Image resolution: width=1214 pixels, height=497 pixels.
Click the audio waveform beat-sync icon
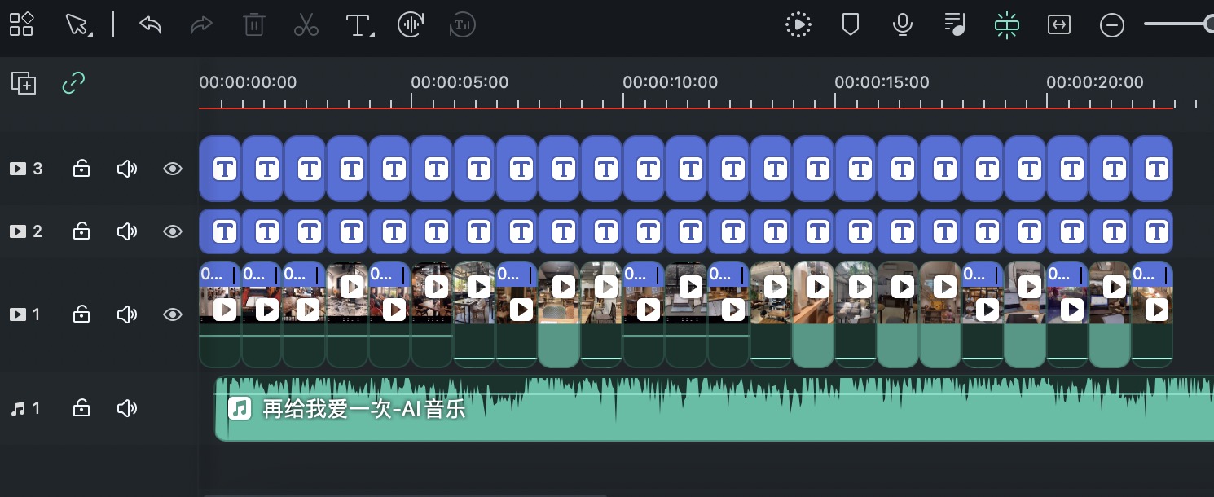pyautogui.click(x=411, y=25)
